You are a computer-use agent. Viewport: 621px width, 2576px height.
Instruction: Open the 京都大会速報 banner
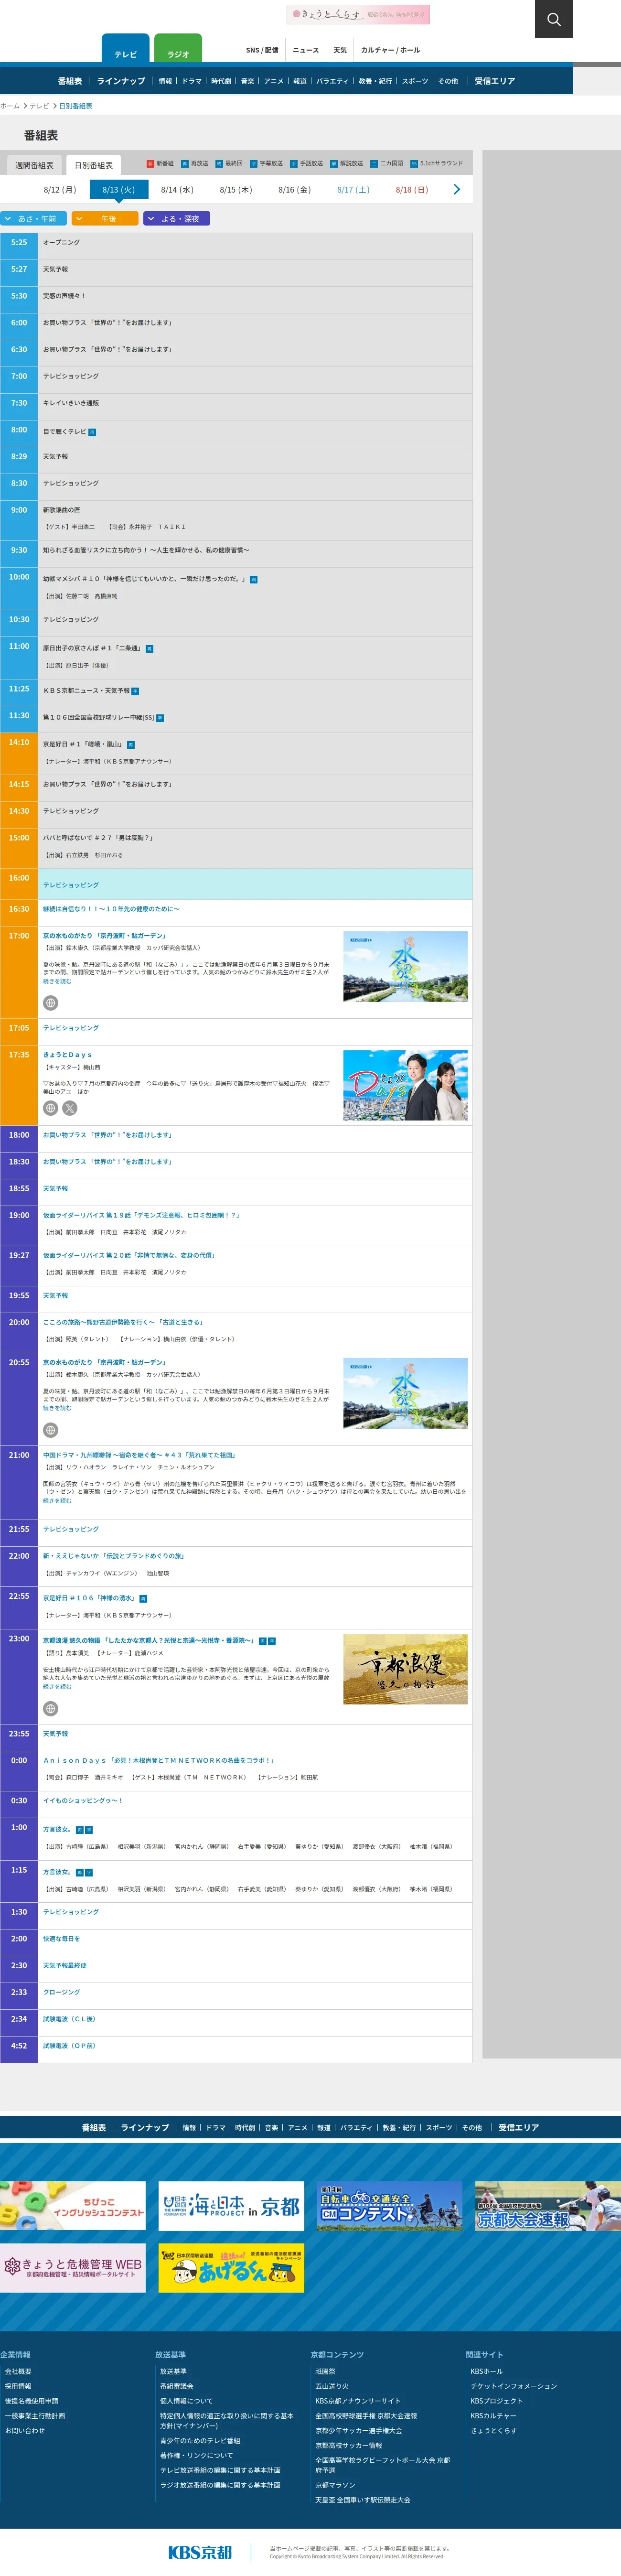tap(548, 2205)
